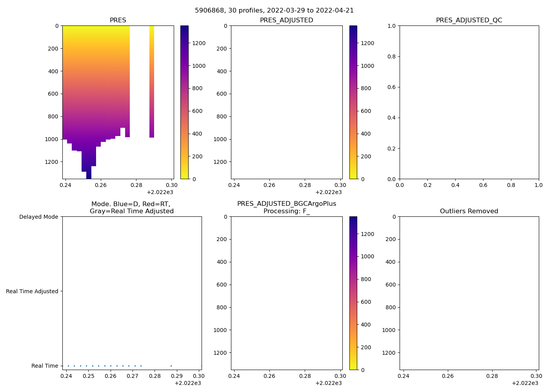Click the PRES_ADJUSTED_QC plot title

click(x=469, y=20)
